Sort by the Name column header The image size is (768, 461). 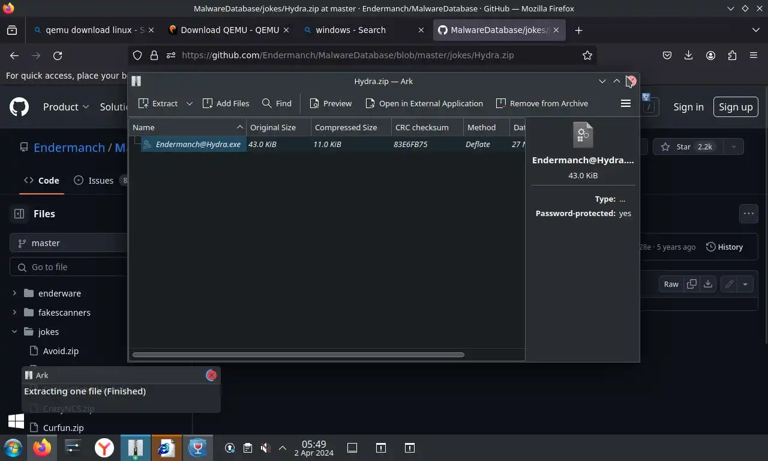click(x=188, y=127)
